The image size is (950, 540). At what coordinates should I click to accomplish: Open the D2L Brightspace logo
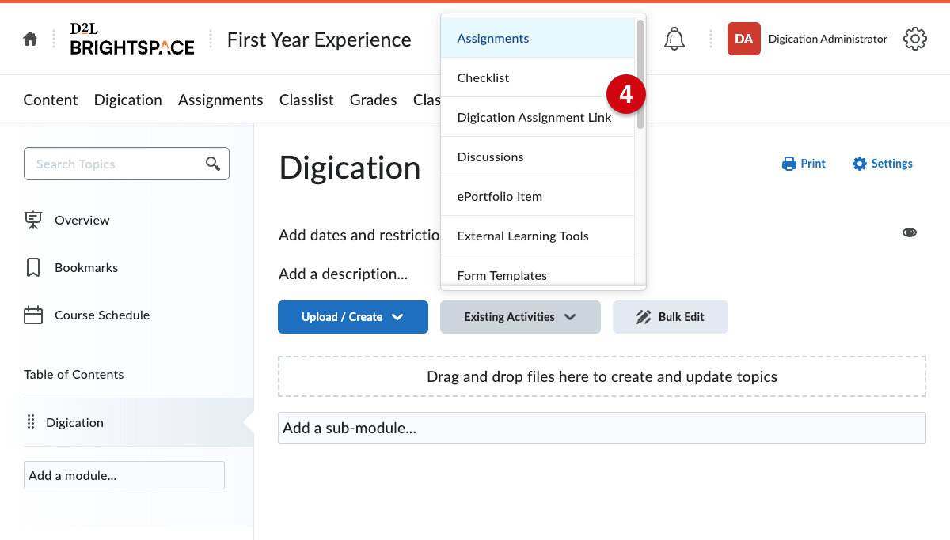coord(132,39)
